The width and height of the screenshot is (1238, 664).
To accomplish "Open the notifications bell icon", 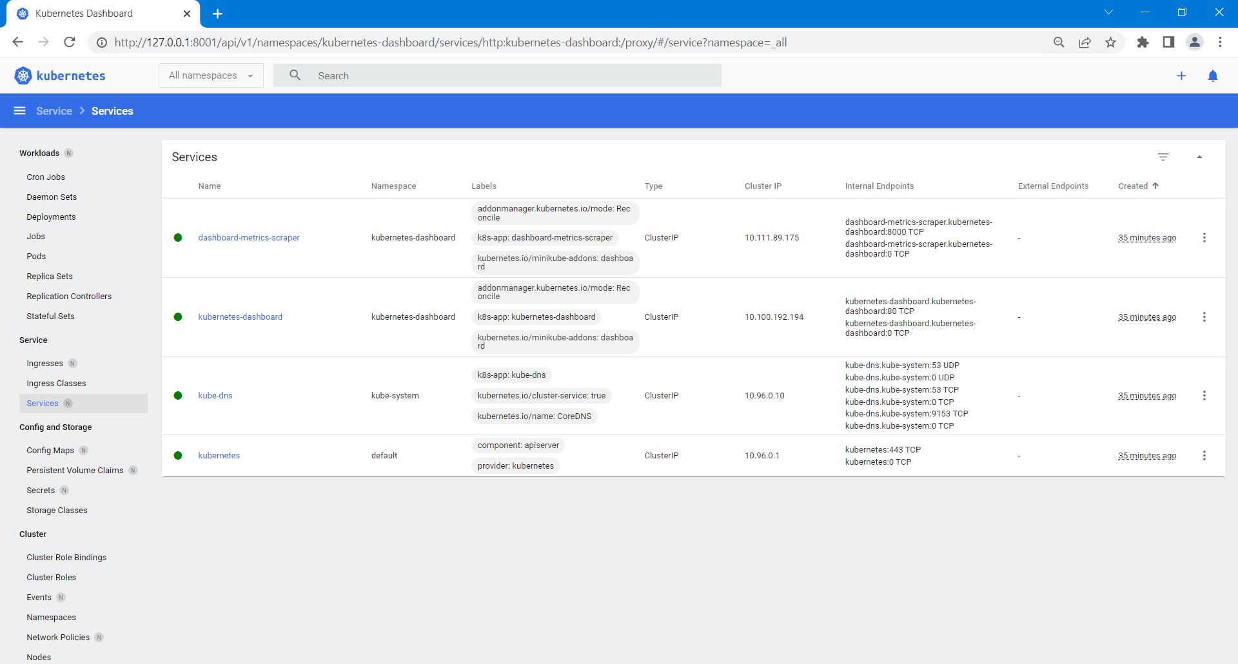I will point(1212,76).
